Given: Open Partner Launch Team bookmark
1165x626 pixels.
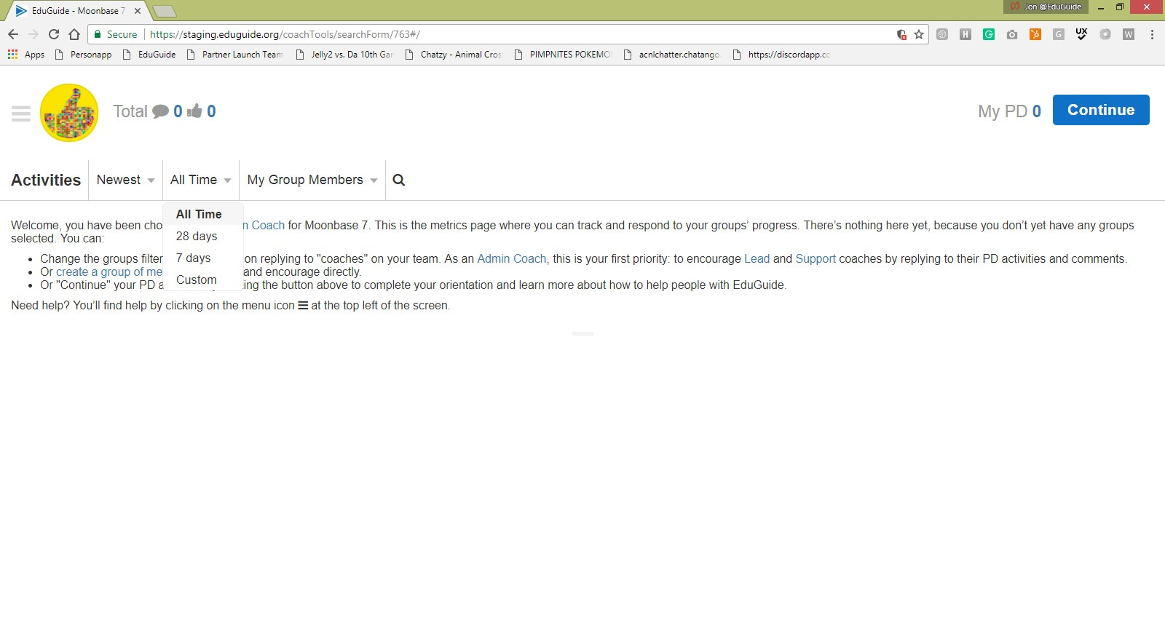Looking at the screenshot, I should (235, 55).
